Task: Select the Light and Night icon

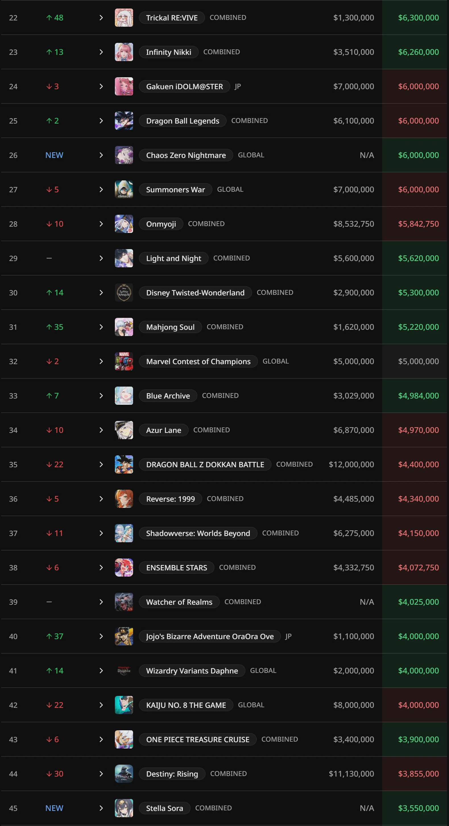Action: pos(124,258)
